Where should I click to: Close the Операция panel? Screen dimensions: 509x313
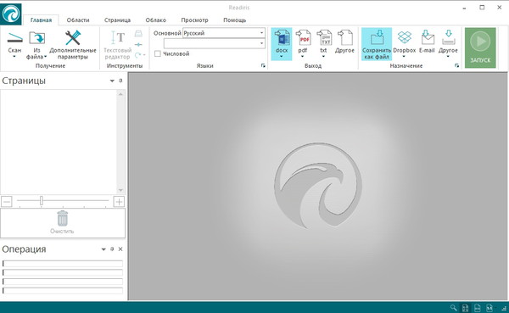tap(120, 249)
